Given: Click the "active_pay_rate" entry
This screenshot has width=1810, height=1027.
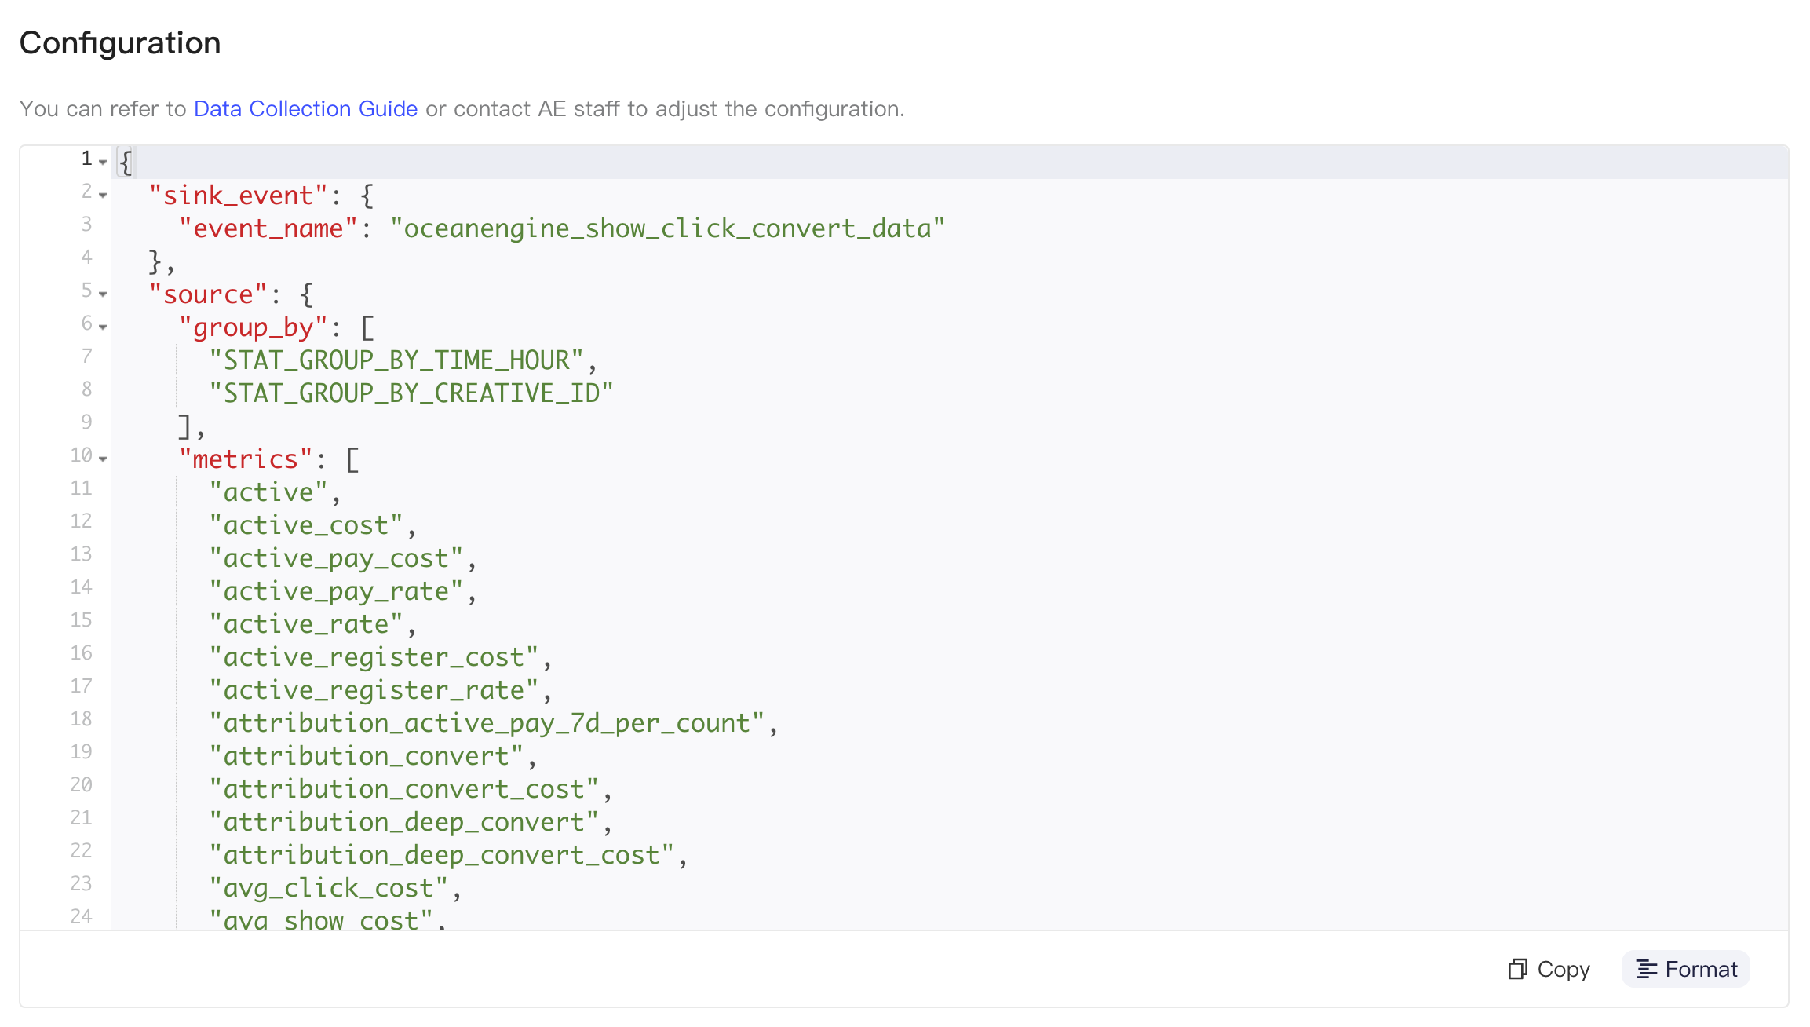Looking at the screenshot, I should pyautogui.click(x=336, y=591).
